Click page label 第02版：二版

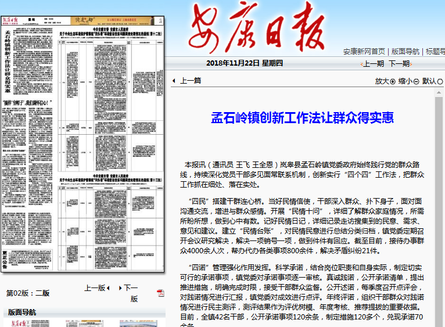pos(28,293)
